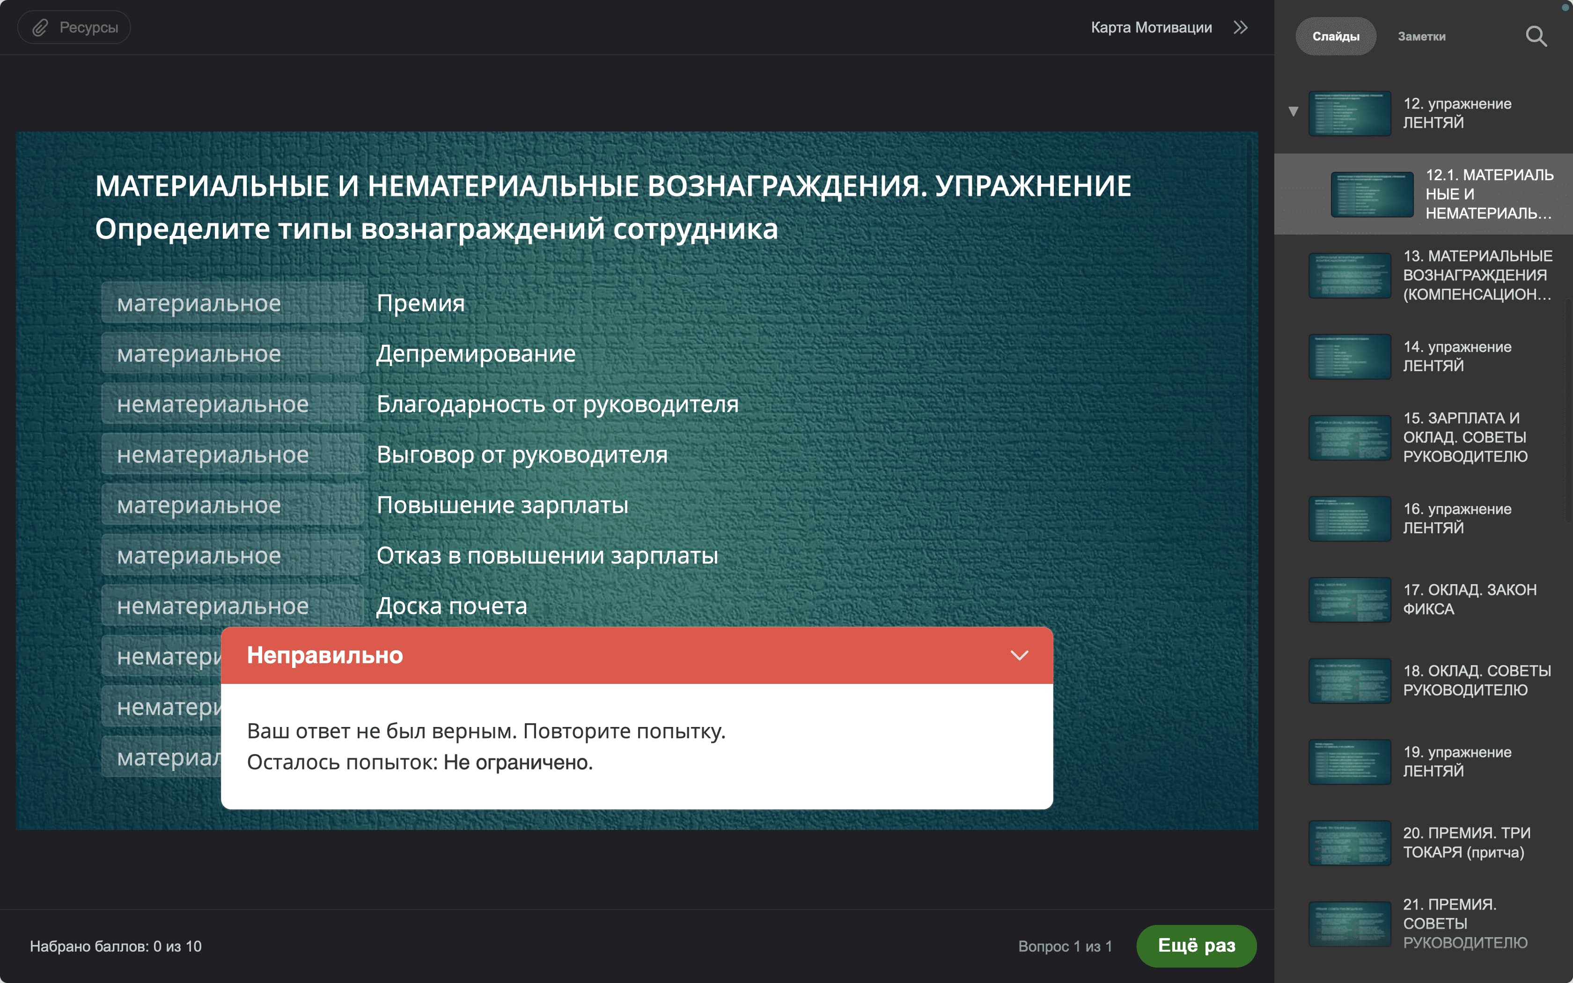Screen dimensions: 1573x983
Task: Collapse the Неправильно feedback with chevron
Action: 1019,655
